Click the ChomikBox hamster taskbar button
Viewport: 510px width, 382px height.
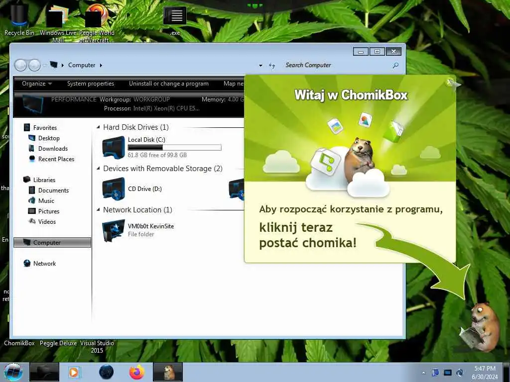pyautogui.click(x=168, y=372)
